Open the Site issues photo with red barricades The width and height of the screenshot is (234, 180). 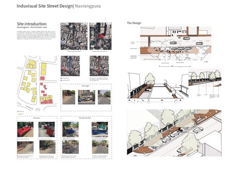pos(46,129)
